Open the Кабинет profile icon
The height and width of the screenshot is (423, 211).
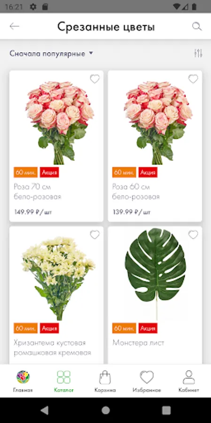click(x=188, y=377)
